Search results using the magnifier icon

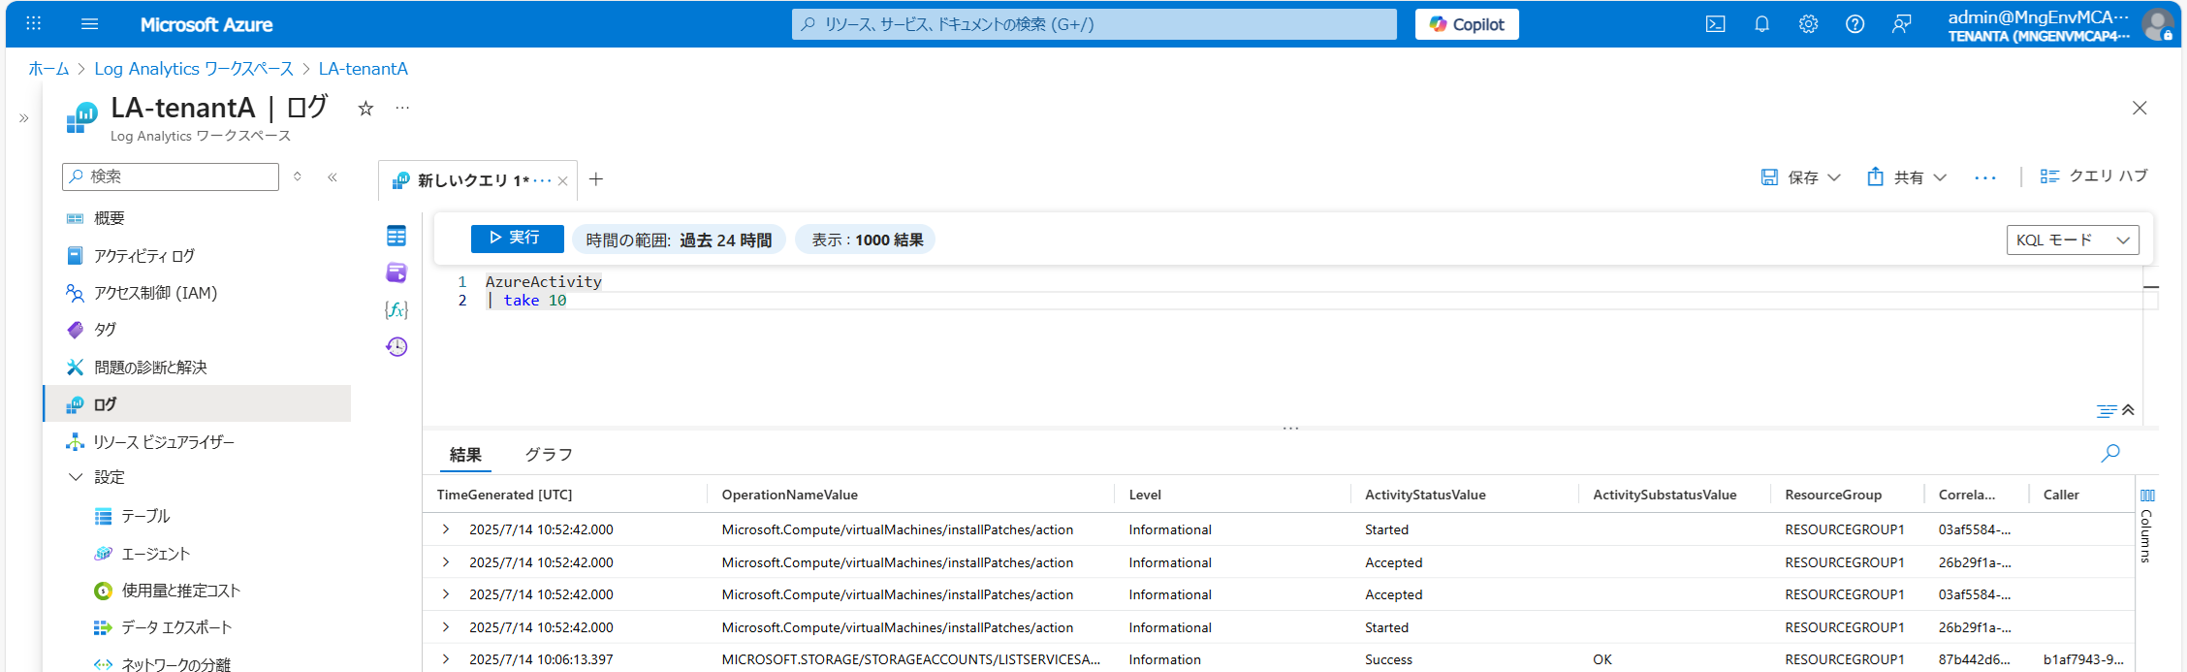(x=2110, y=453)
